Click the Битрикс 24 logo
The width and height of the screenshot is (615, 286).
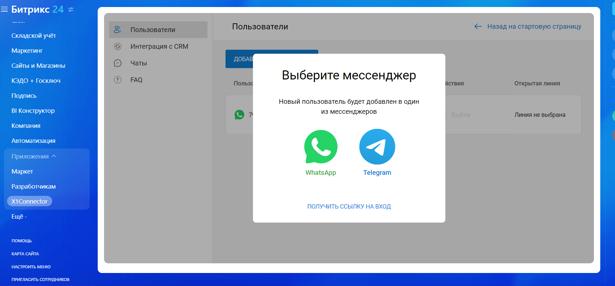(37, 9)
